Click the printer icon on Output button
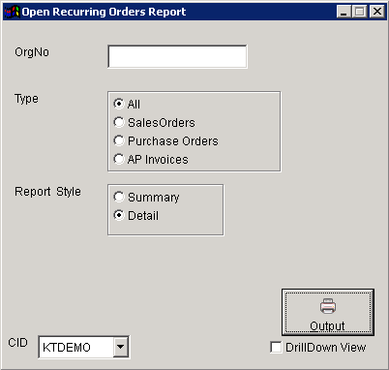 click(328, 306)
